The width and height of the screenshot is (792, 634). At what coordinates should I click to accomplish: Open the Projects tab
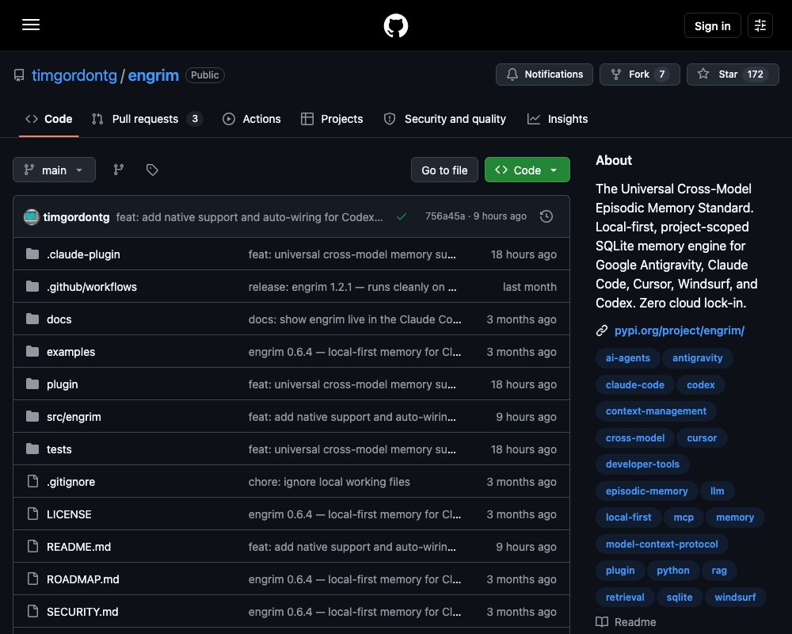(332, 119)
